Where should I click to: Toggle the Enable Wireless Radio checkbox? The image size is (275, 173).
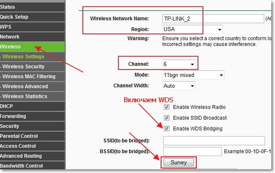(167, 107)
